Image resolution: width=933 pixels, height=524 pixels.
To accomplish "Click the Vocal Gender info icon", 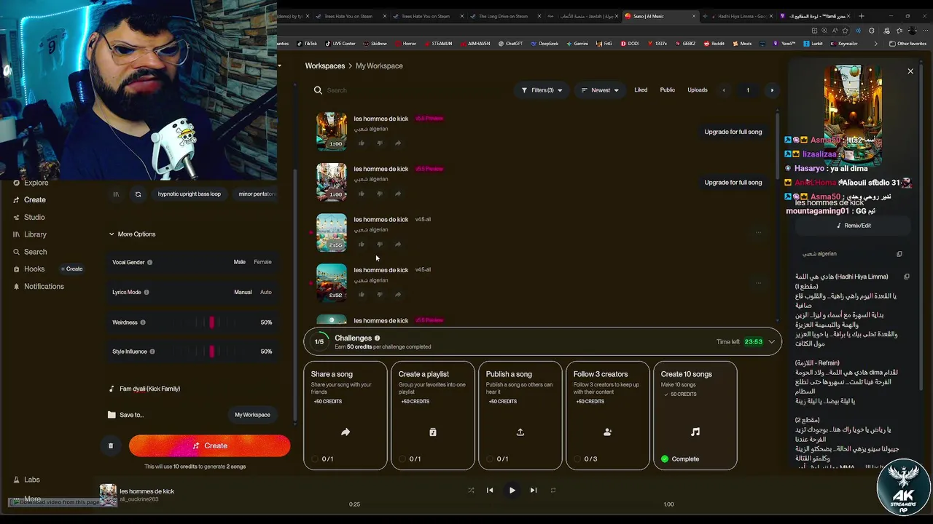I will (x=150, y=262).
